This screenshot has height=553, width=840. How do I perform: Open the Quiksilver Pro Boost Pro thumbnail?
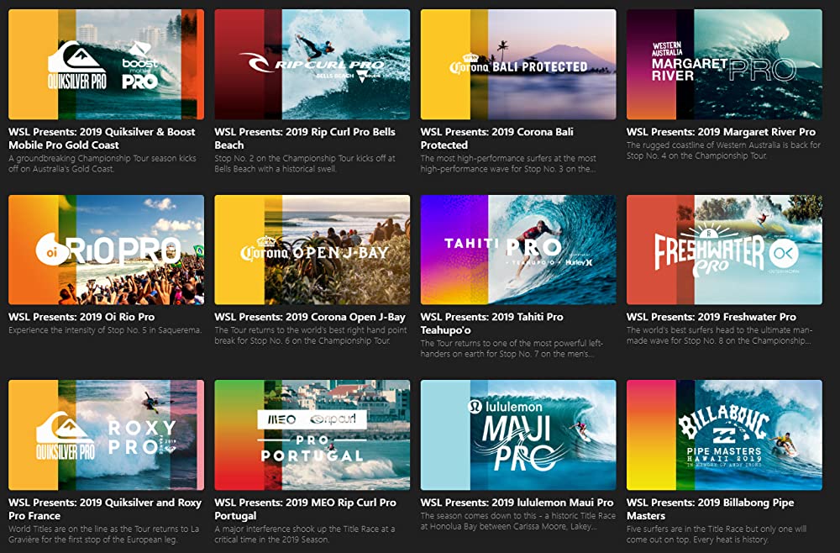point(106,65)
